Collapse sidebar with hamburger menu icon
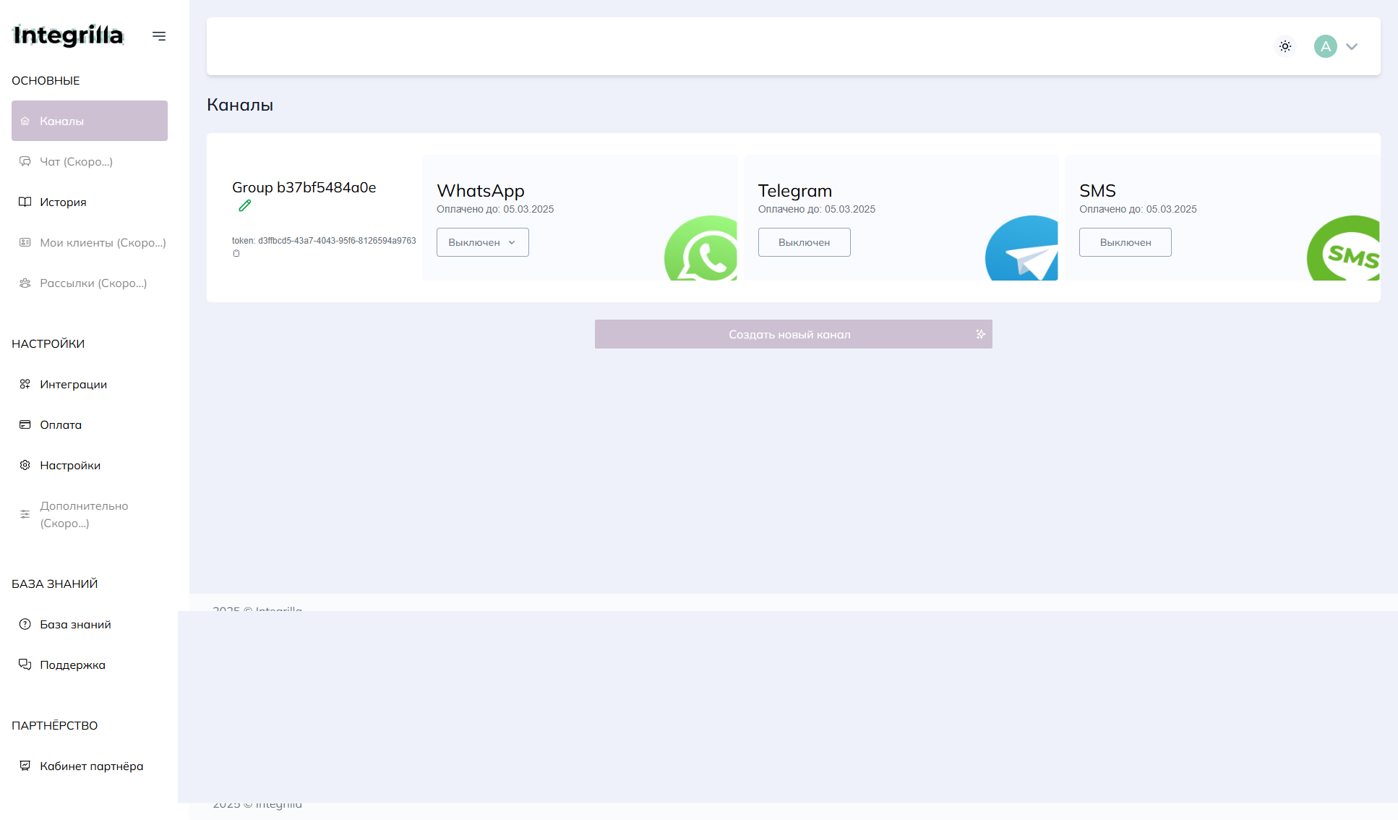This screenshot has width=1398, height=820. click(x=159, y=36)
